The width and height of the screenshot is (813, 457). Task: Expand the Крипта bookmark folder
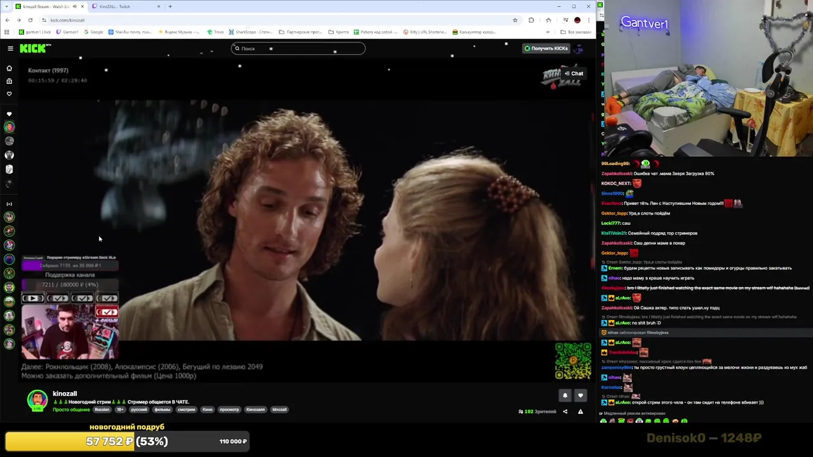click(339, 32)
